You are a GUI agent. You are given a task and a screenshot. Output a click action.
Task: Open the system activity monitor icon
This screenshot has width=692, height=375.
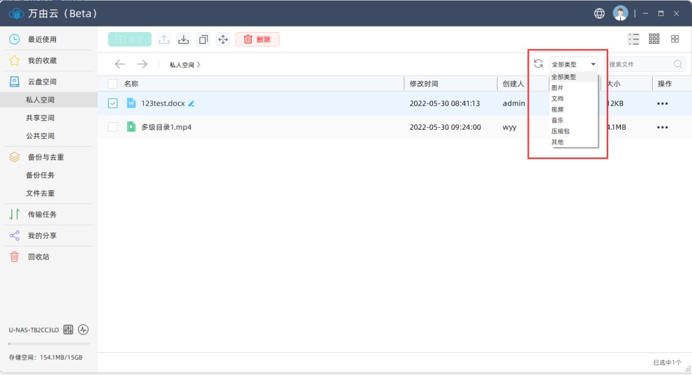[x=83, y=330]
